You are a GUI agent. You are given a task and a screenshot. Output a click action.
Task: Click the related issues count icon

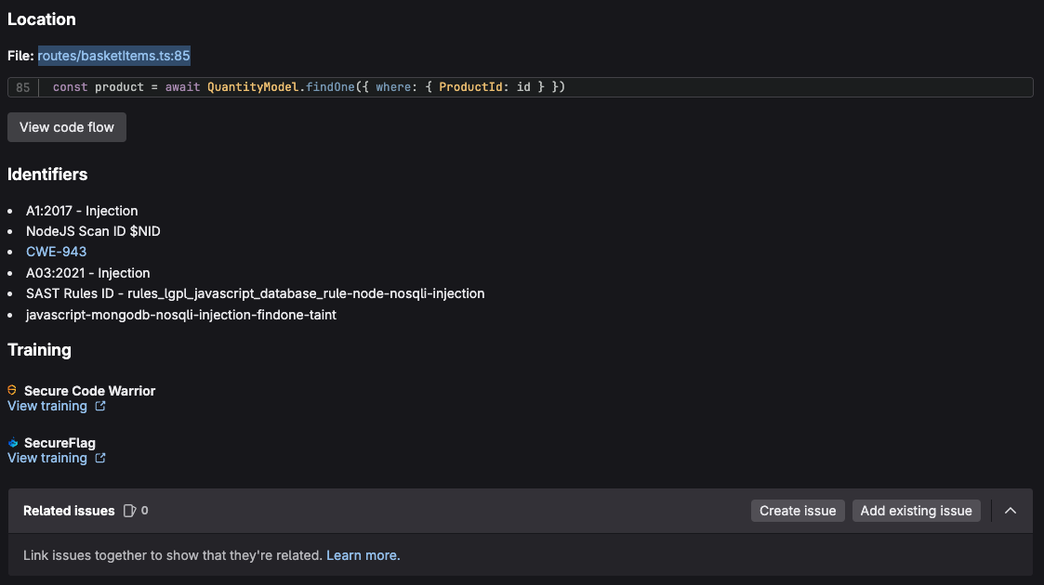pyautogui.click(x=130, y=511)
